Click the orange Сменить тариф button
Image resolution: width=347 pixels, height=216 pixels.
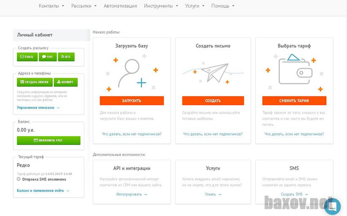pos(294,101)
